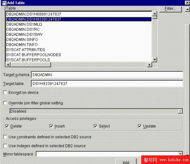Image resolution: width=190 pixels, height=164 pixels.
Task: Close the Add Table dialog
Action: [x=187, y=3]
